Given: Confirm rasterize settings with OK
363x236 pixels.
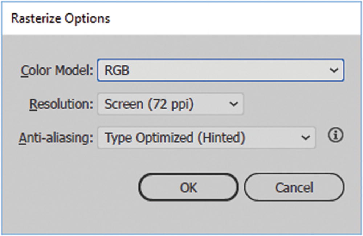Looking at the screenshot, I should pyautogui.click(x=188, y=187).
